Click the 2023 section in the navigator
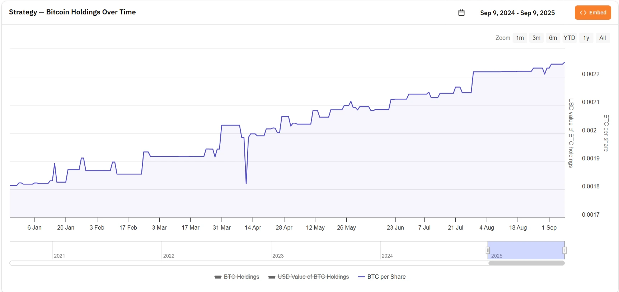The width and height of the screenshot is (619, 292). [x=325, y=250]
